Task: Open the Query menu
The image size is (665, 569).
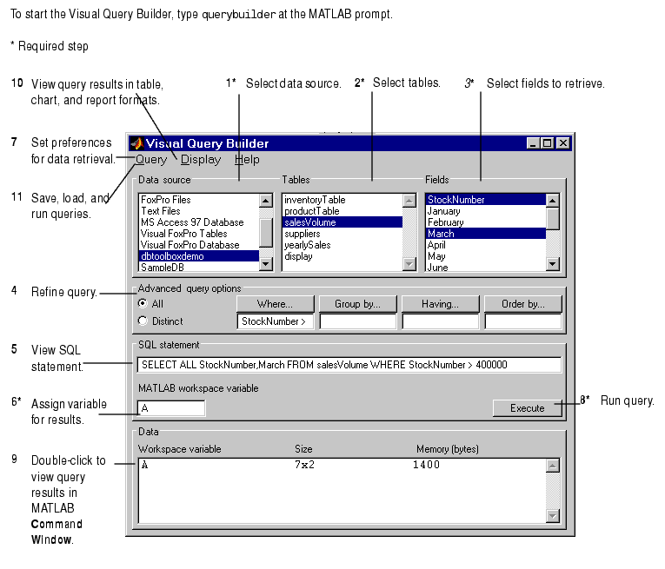Action: click(151, 160)
